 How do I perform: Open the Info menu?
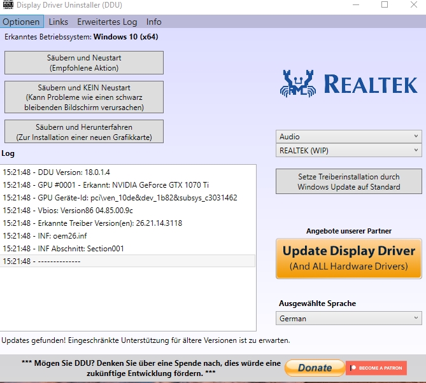click(x=153, y=22)
